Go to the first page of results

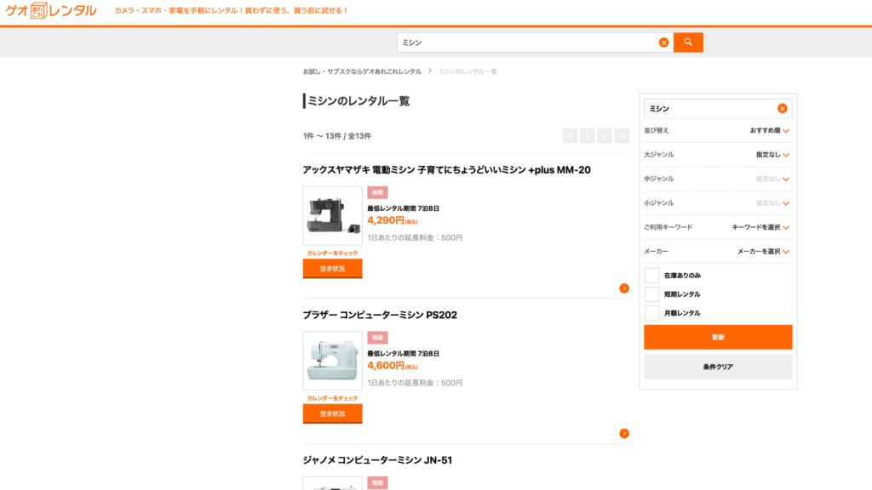click(570, 135)
